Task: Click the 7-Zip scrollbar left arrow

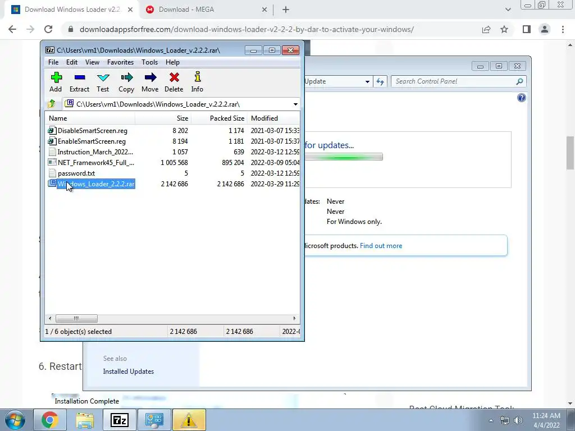Action: click(x=50, y=318)
